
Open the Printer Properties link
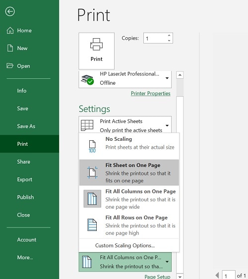[151, 94]
